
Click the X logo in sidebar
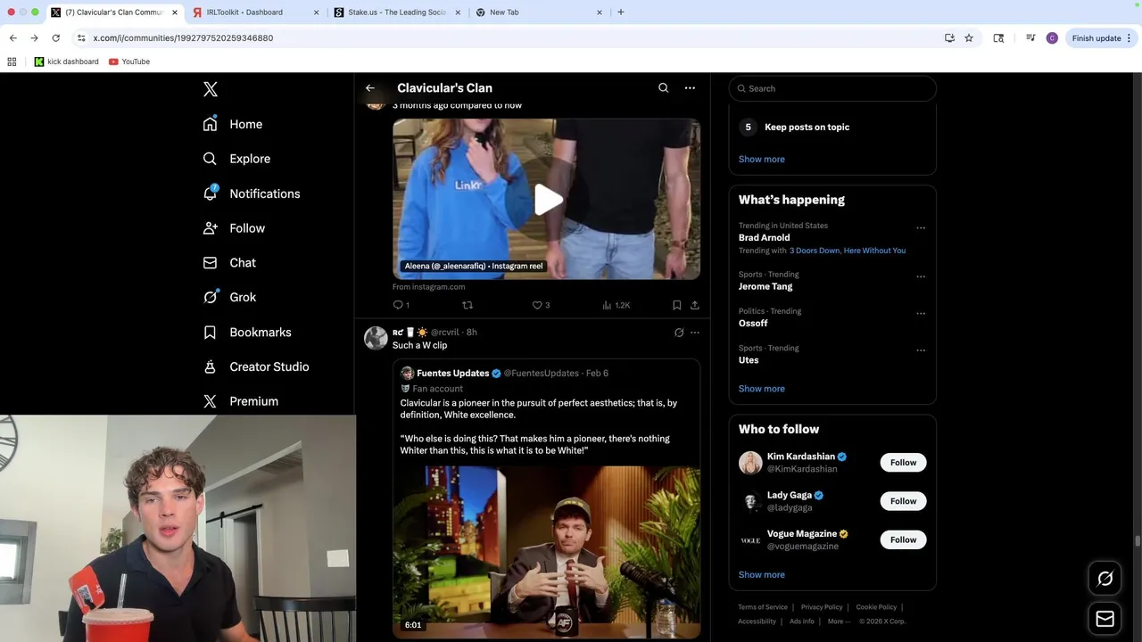click(211, 89)
